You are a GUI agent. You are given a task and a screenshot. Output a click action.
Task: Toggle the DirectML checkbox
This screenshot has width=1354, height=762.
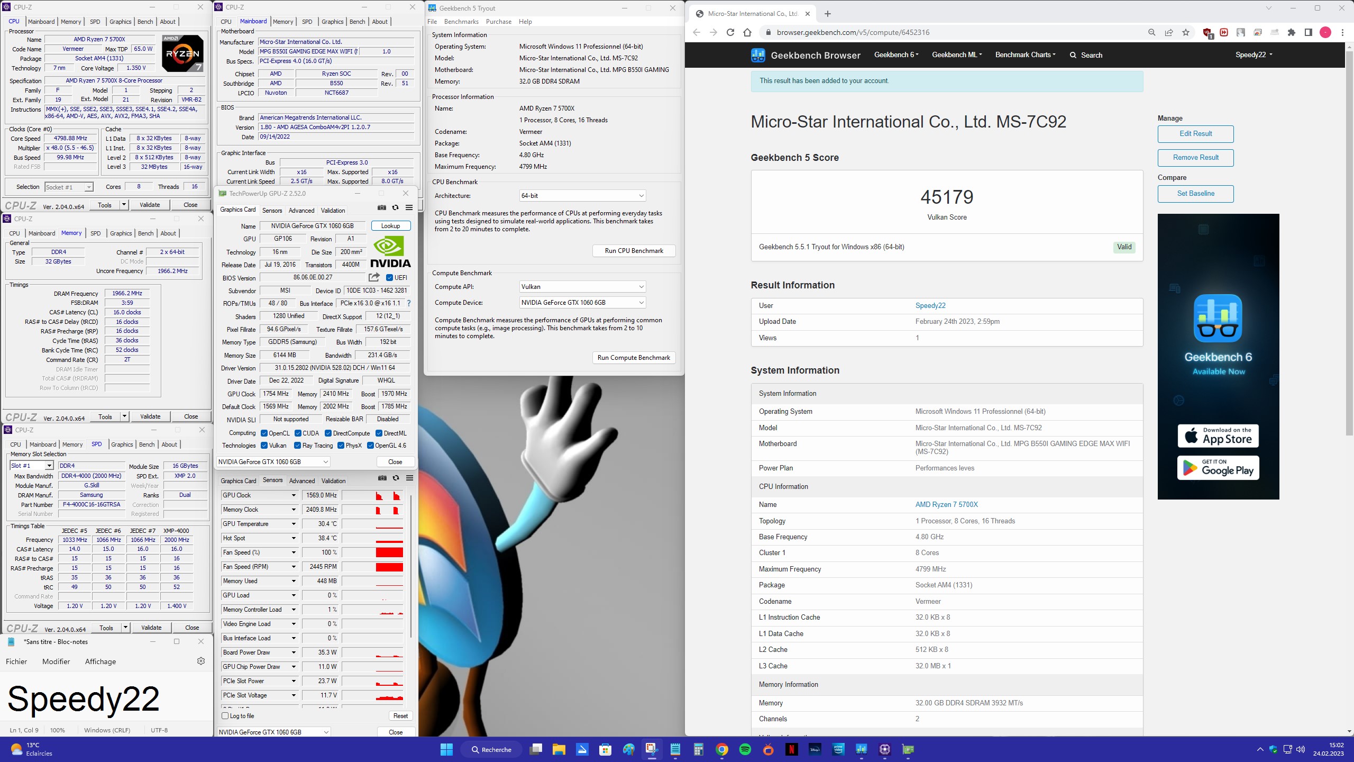point(379,433)
